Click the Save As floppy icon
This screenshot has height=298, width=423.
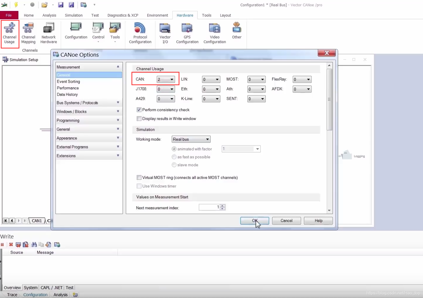[x=71, y=5]
